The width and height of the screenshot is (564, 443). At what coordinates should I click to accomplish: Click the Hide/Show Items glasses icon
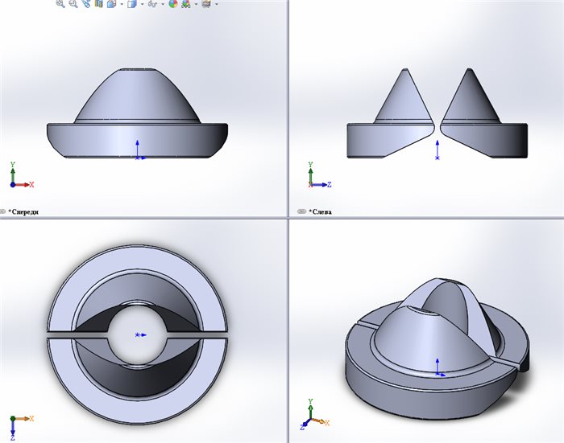pos(152,4)
